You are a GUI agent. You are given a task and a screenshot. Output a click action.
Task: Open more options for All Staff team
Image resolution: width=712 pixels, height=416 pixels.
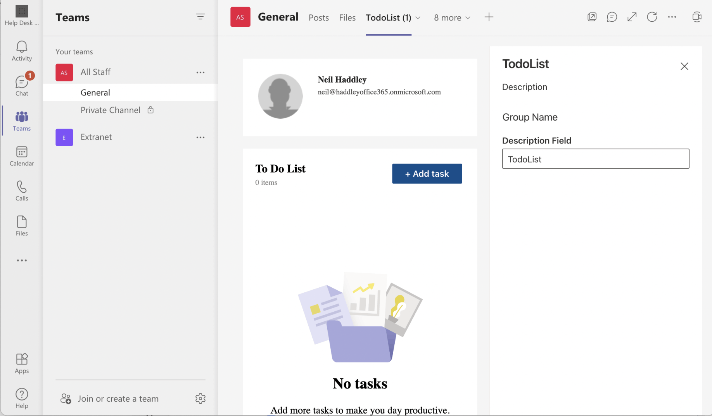(x=200, y=72)
